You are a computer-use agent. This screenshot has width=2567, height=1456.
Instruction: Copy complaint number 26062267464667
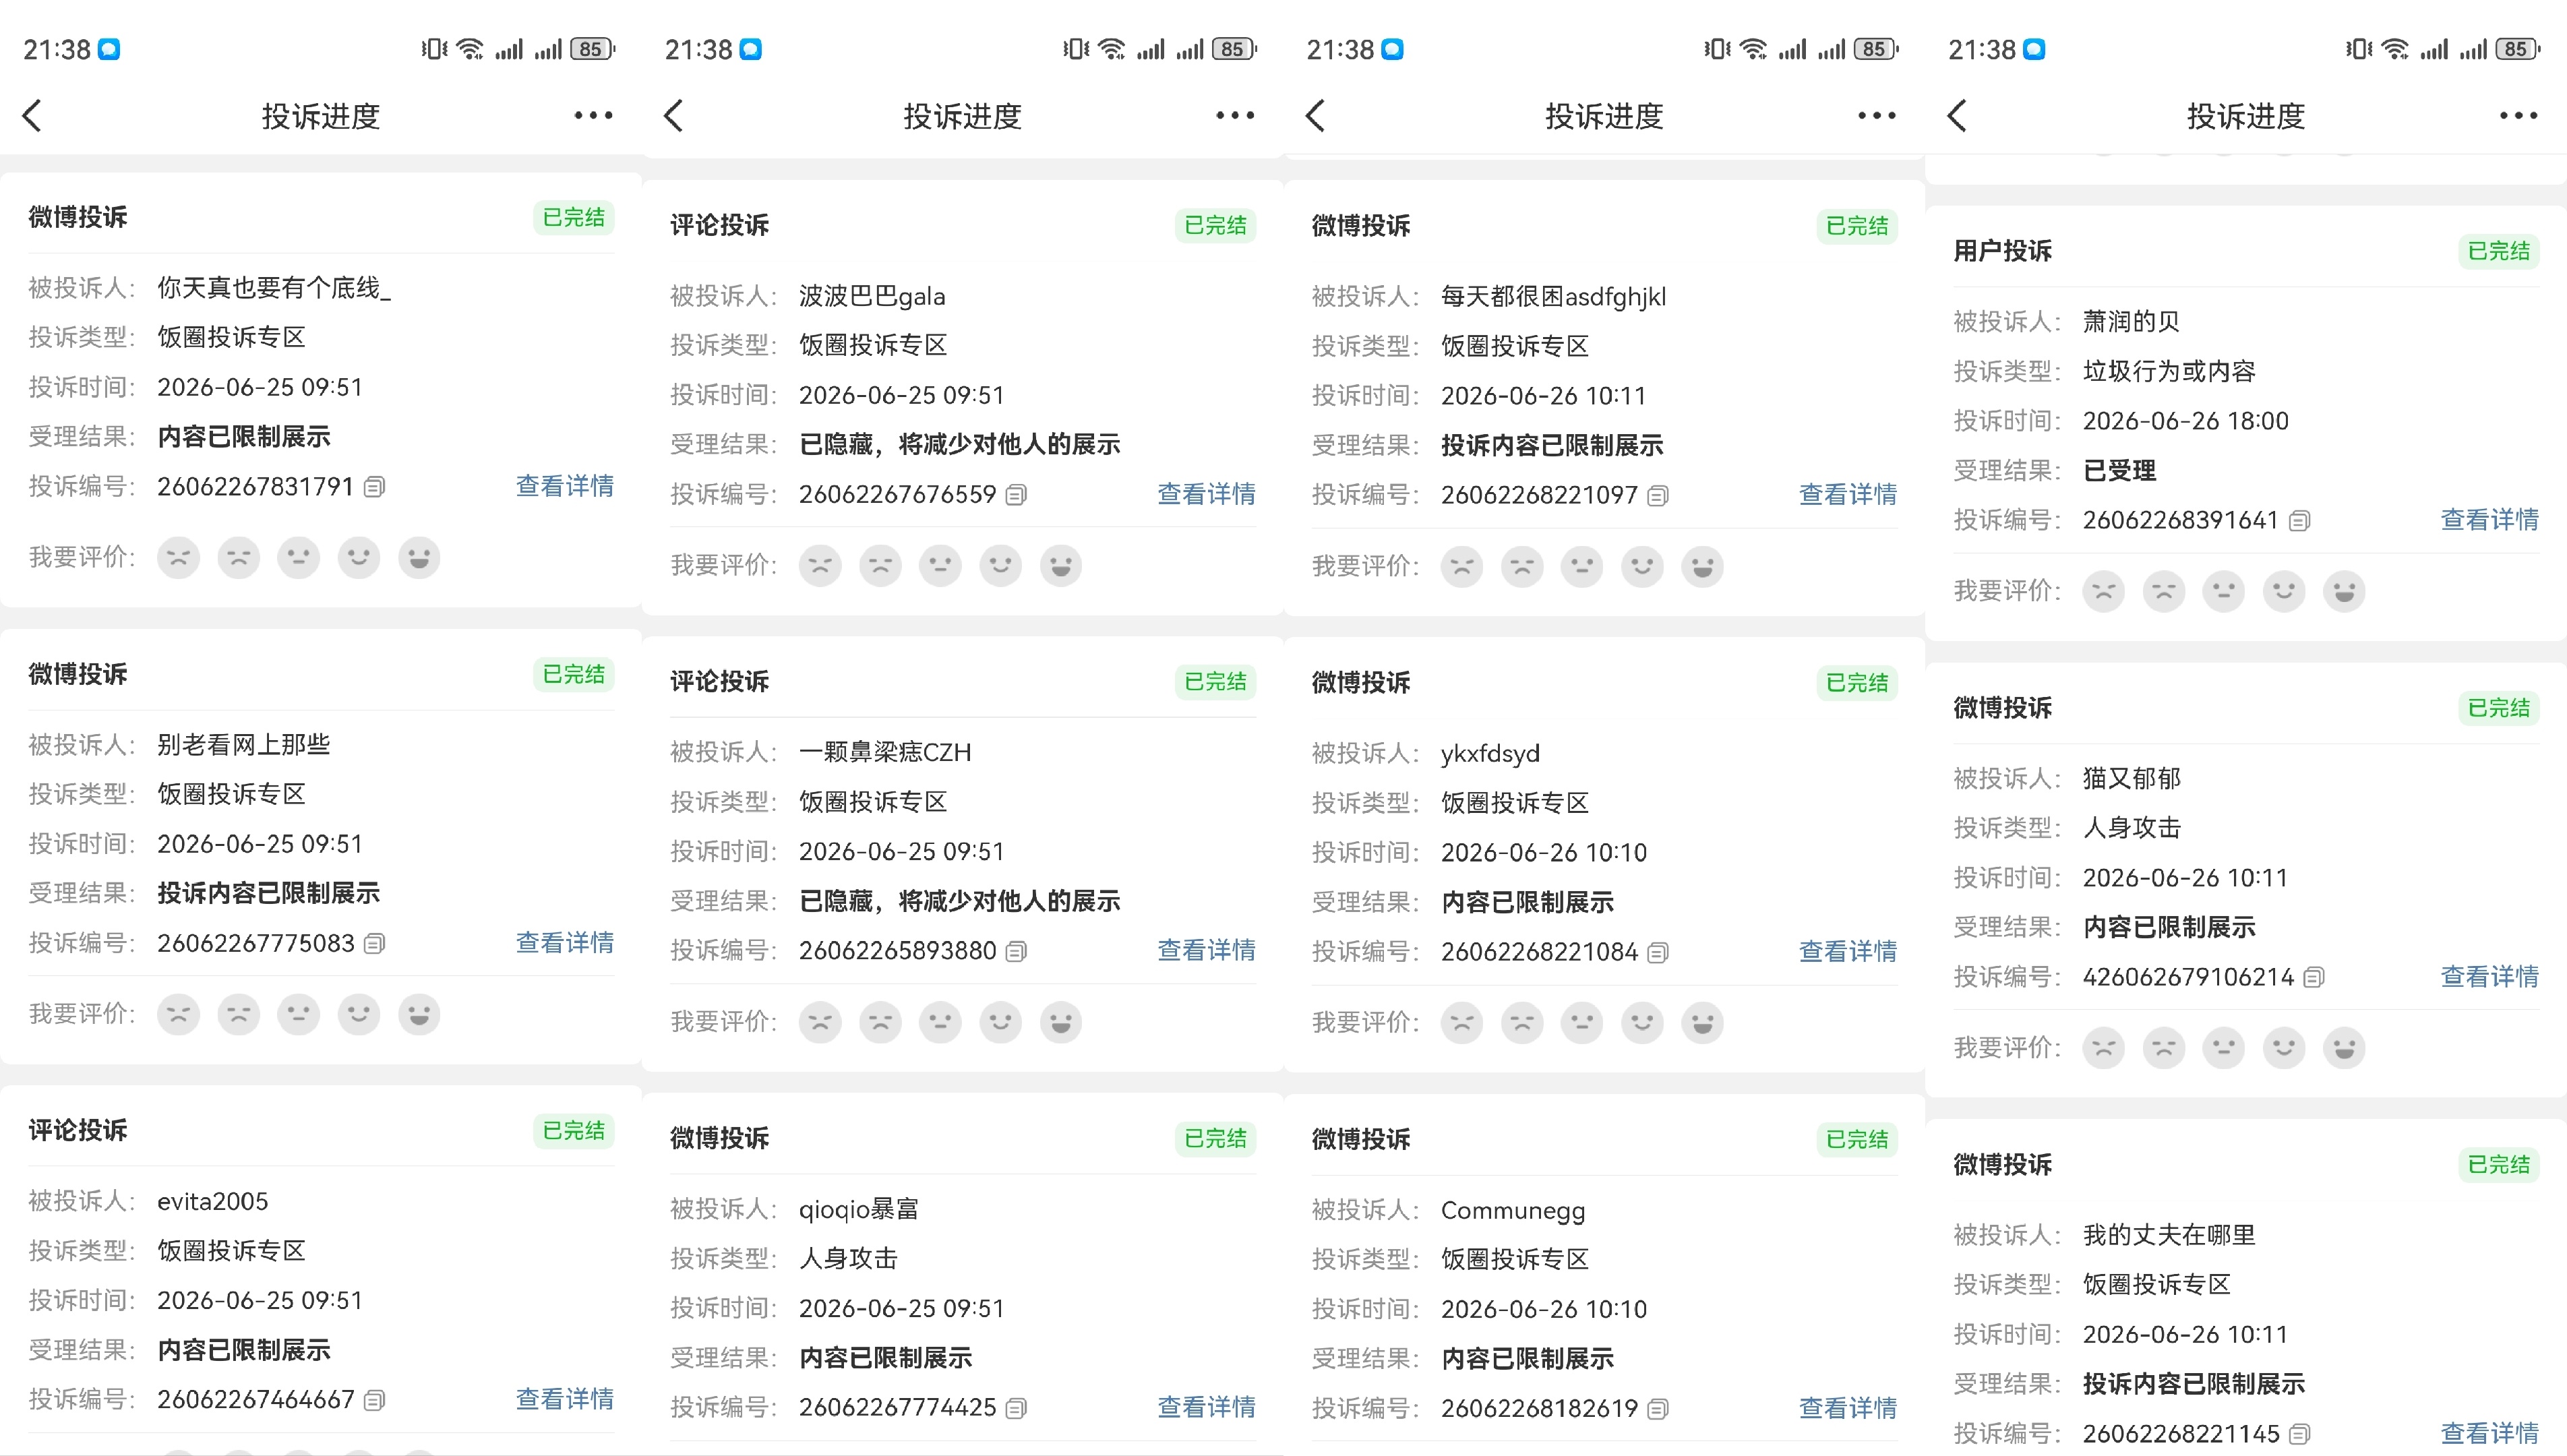374,1400
